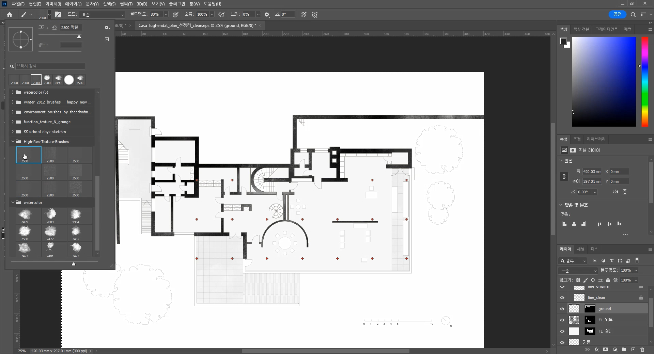Open the layer blend mode 표준 dropdown
This screenshot has width=654, height=354.
tap(578, 271)
